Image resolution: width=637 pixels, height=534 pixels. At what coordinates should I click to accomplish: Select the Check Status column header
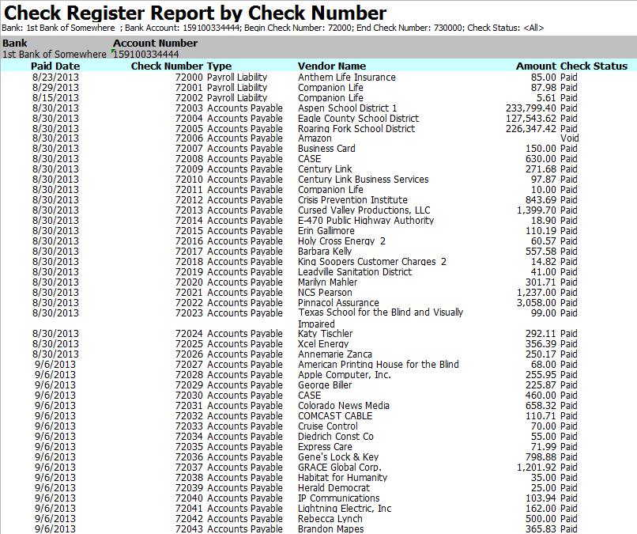(x=594, y=66)
